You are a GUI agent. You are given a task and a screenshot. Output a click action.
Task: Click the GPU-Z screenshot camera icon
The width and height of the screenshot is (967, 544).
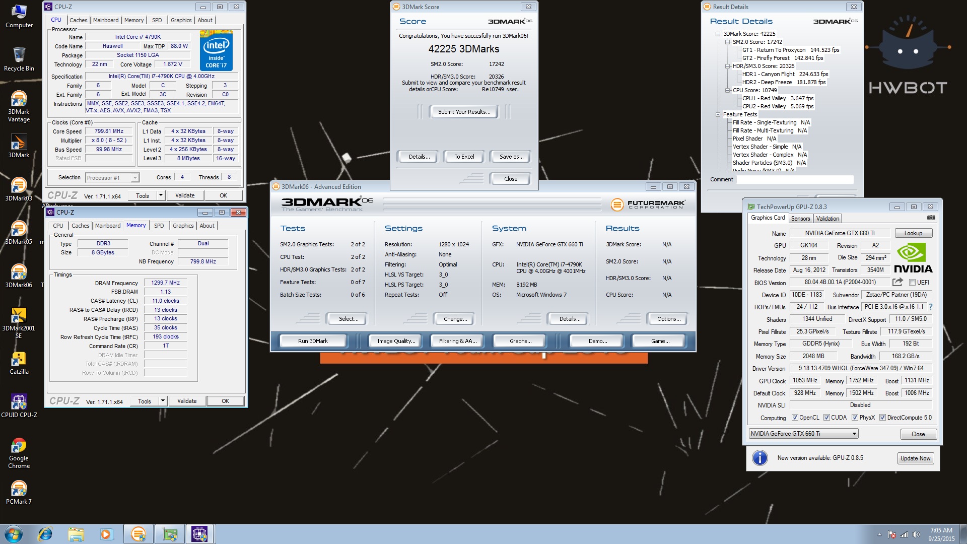point(931,218)
